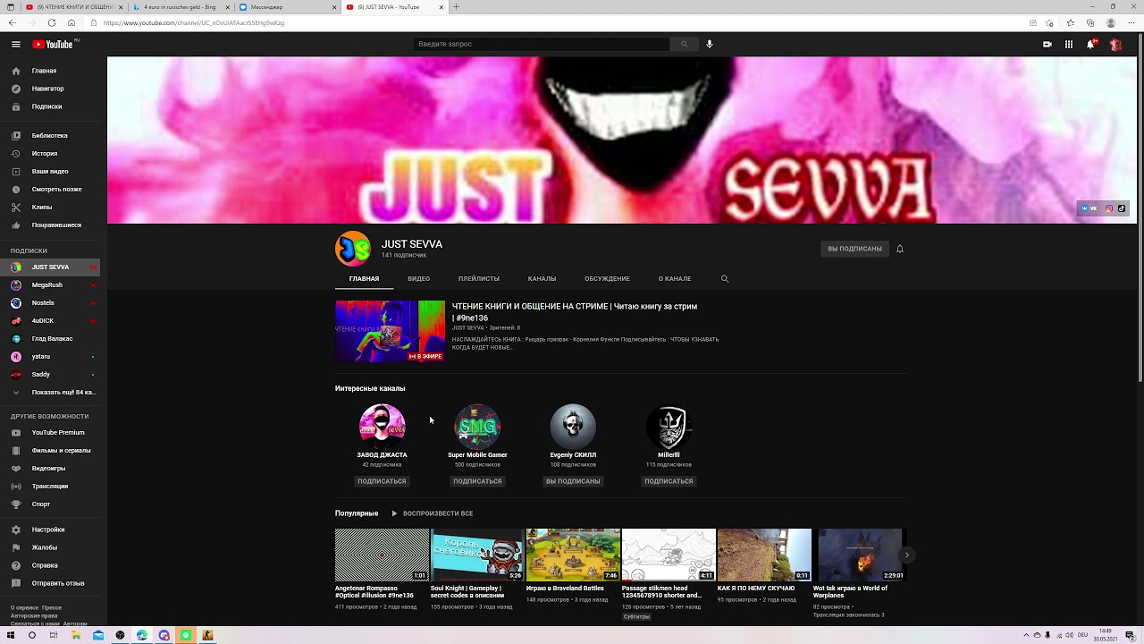Open Понравившиеся in the sidebar
Screen dimensions: 1144x644
pos(50,225)
